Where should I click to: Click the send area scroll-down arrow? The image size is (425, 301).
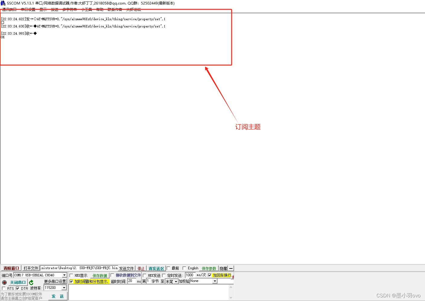tap(231, 298)
